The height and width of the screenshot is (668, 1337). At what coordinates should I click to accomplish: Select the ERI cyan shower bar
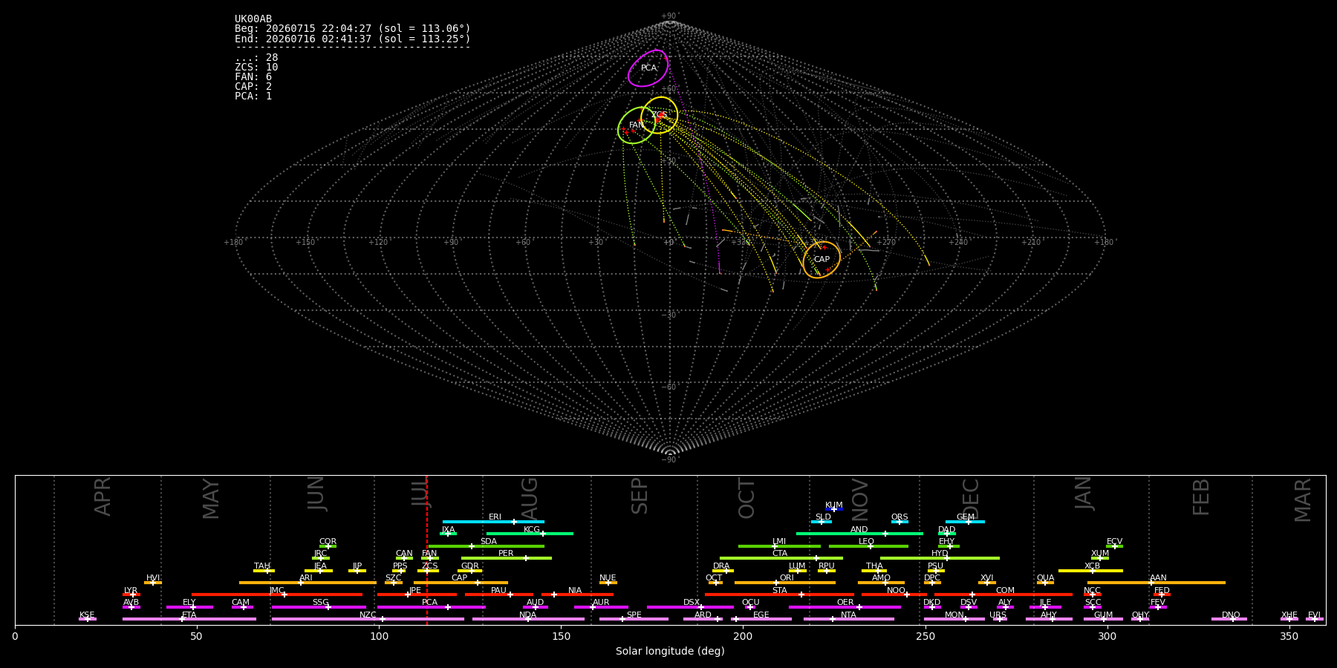(x=493, y=522)
